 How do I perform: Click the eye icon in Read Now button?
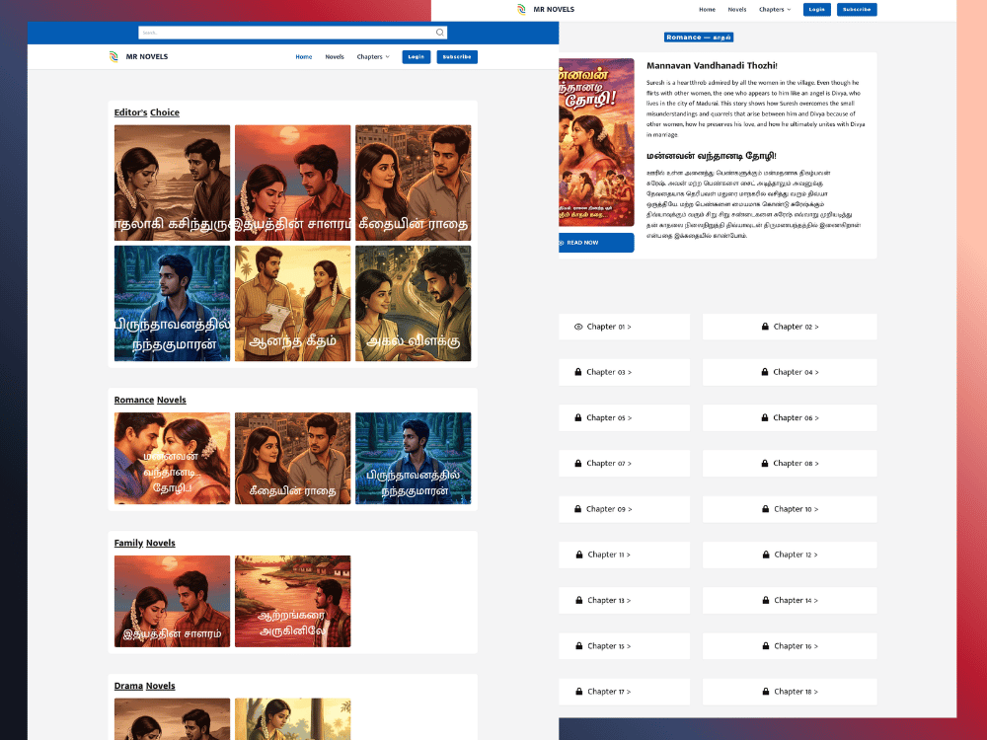pos(562,243)
